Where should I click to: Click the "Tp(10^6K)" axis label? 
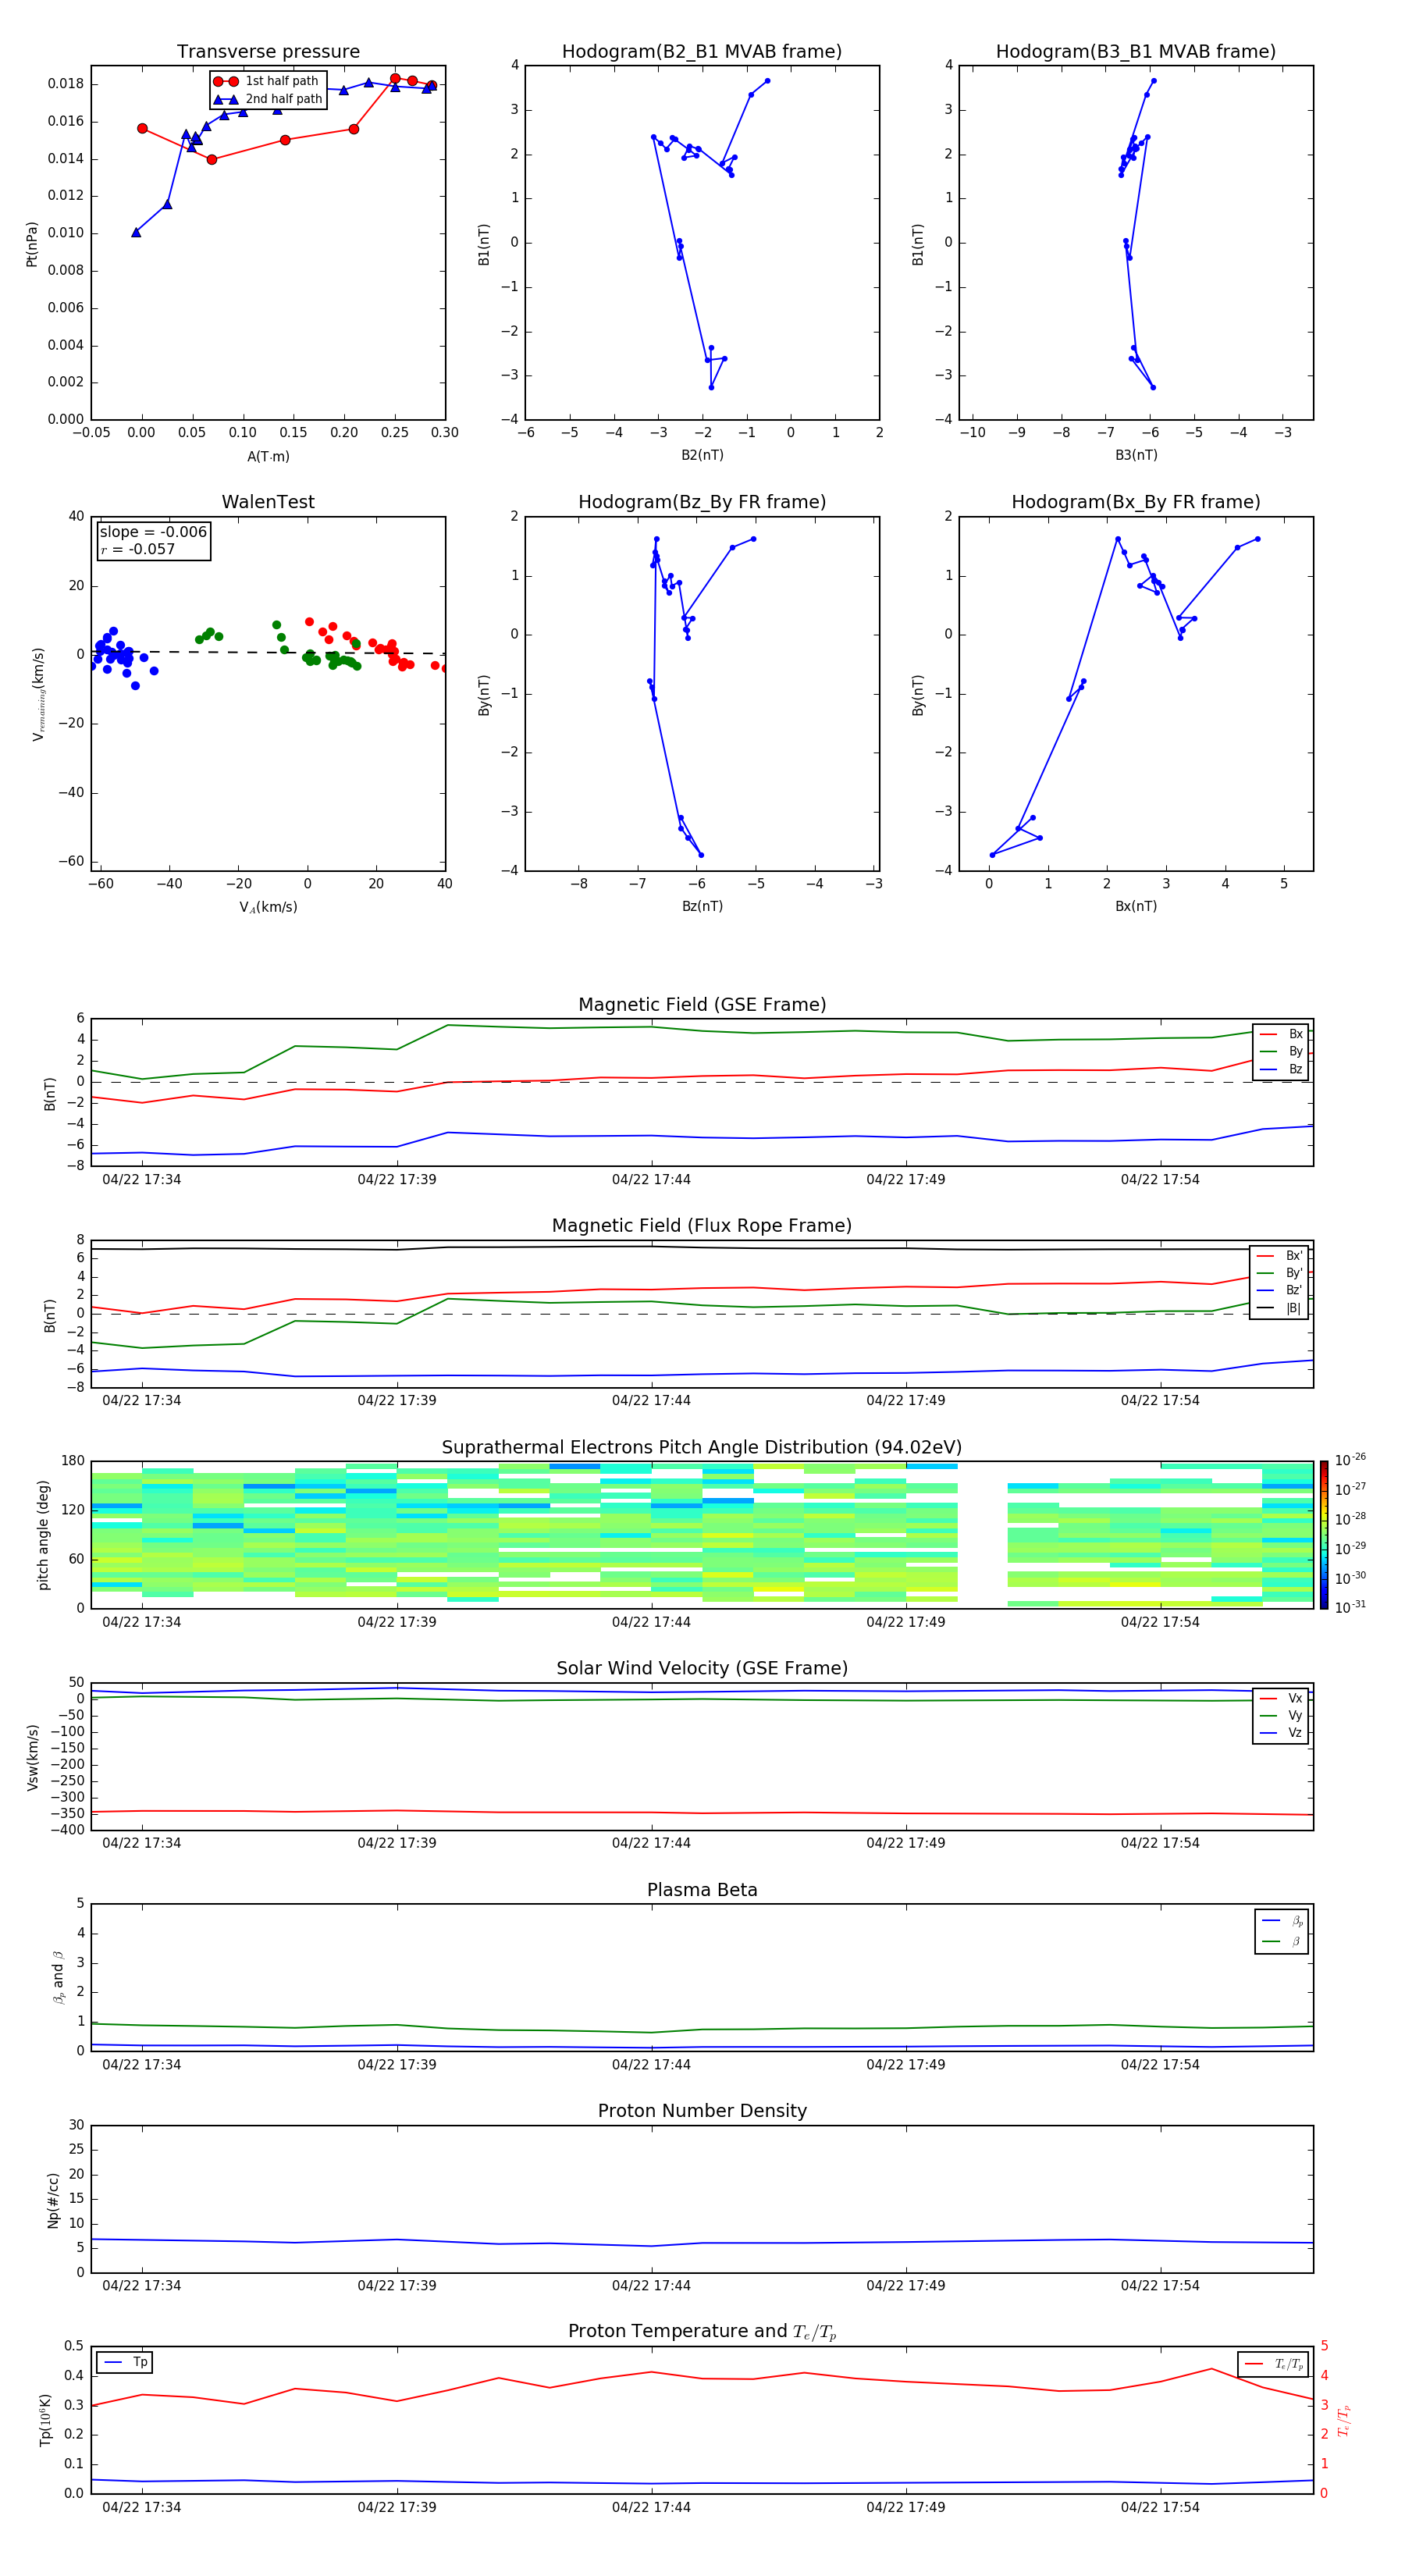tap(45, 2420)
